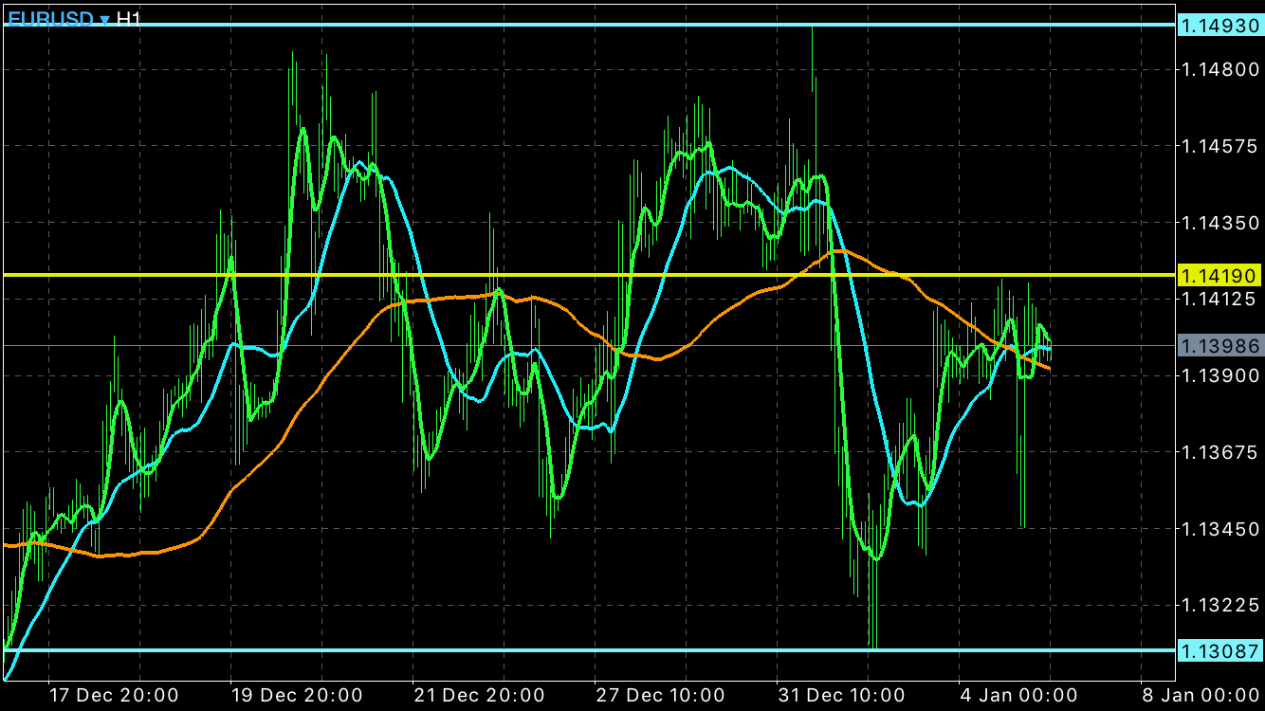The height and width of the screenshot is (711, 1265).
Task: Open the EURUSD symbol dropdown arrow
Action: point(104,19)
